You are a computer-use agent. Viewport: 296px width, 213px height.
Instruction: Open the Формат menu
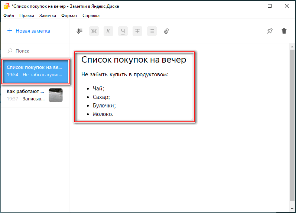point(69,16)
